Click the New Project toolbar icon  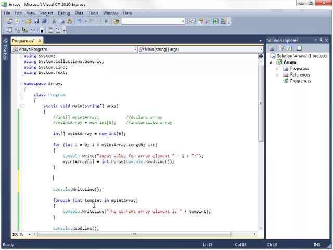(x=9, y=21)
